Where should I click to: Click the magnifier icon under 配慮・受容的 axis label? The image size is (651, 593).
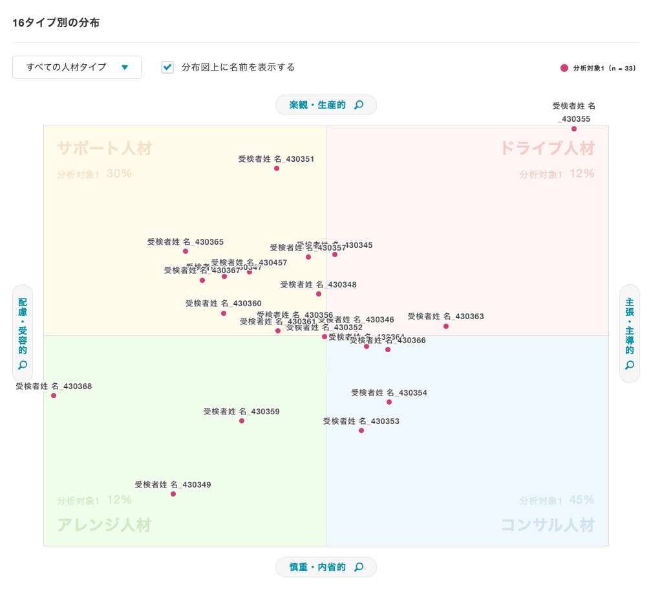(x=23, y=365)
